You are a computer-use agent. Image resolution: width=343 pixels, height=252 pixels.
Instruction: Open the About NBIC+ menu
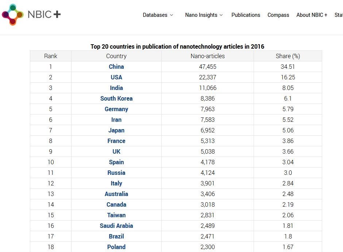click(312, 15)
